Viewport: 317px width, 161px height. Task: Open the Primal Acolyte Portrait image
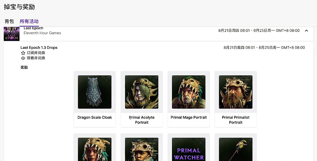pyautogui.click(x=142, y=92)
